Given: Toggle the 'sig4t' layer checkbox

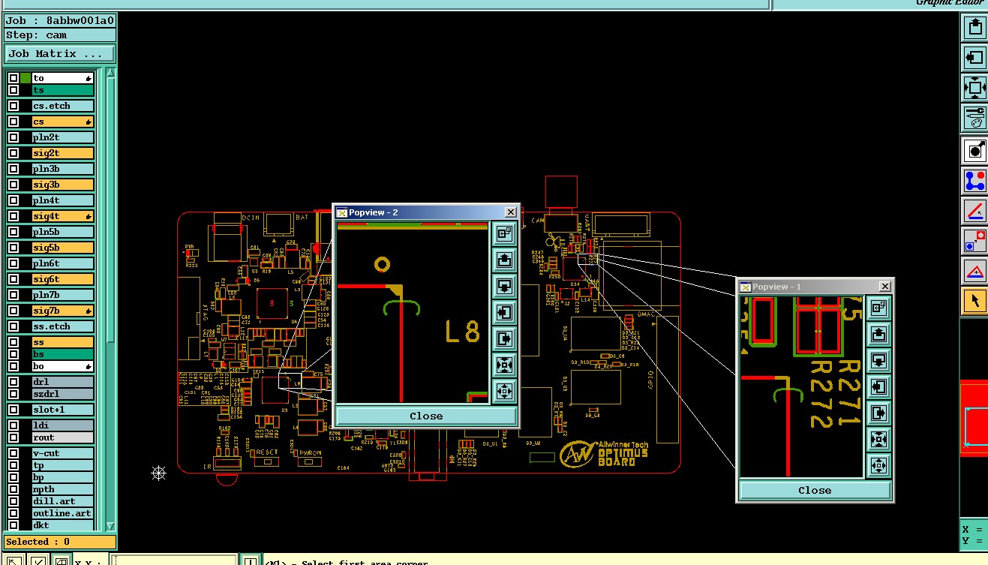Looking at the screenshot, I should click(14, 216).
